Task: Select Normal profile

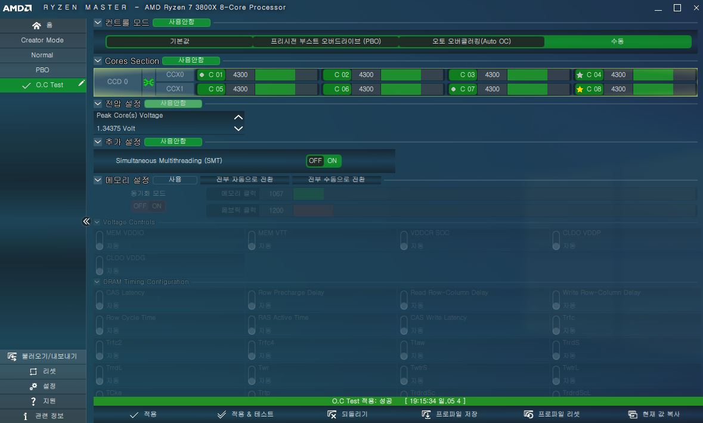Action: pyautogui.click(x=42, y=55)
